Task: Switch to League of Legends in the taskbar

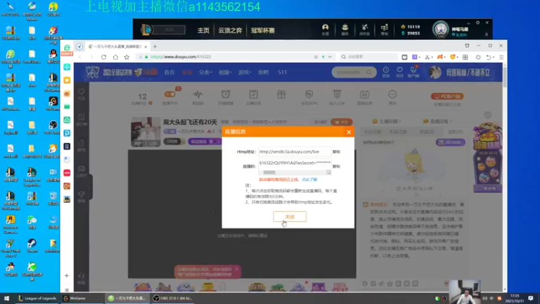Action: [x=37, y=299]
